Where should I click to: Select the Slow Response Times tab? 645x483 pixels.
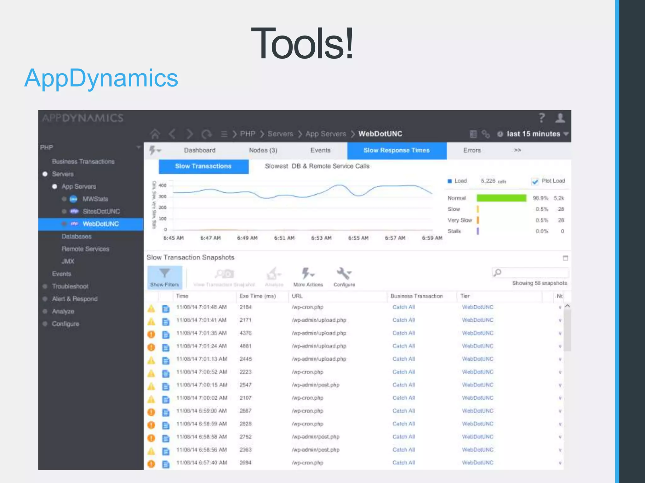click(397, 151)
